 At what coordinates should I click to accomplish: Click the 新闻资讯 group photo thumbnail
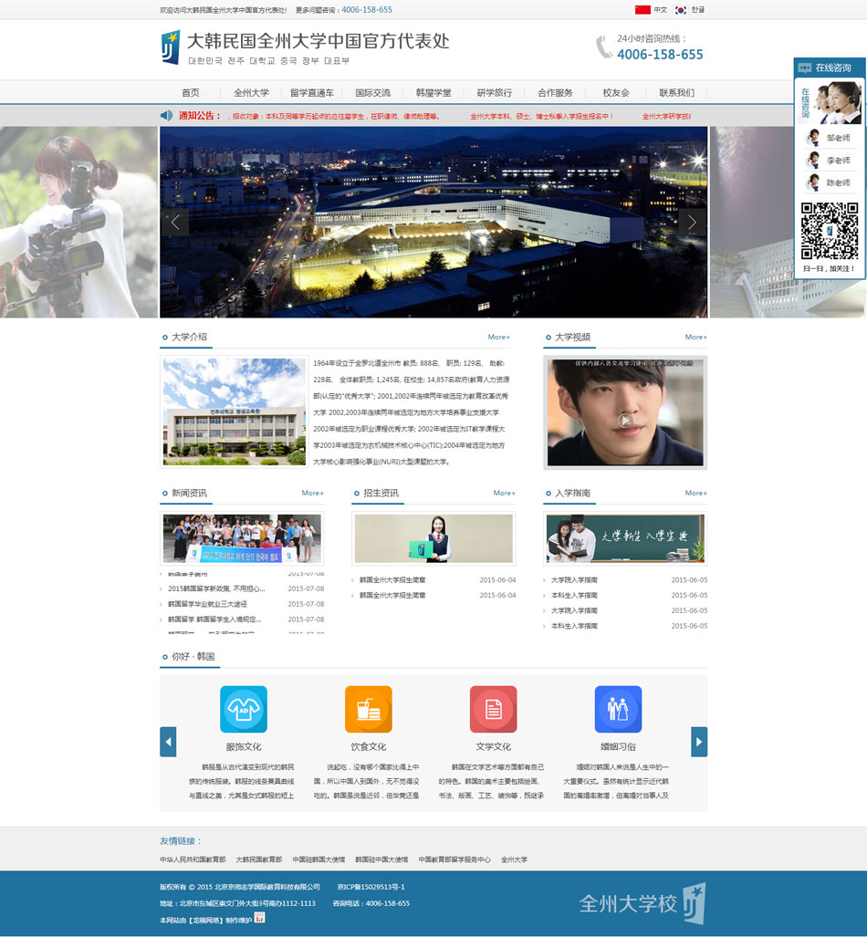tap(242, 538)
